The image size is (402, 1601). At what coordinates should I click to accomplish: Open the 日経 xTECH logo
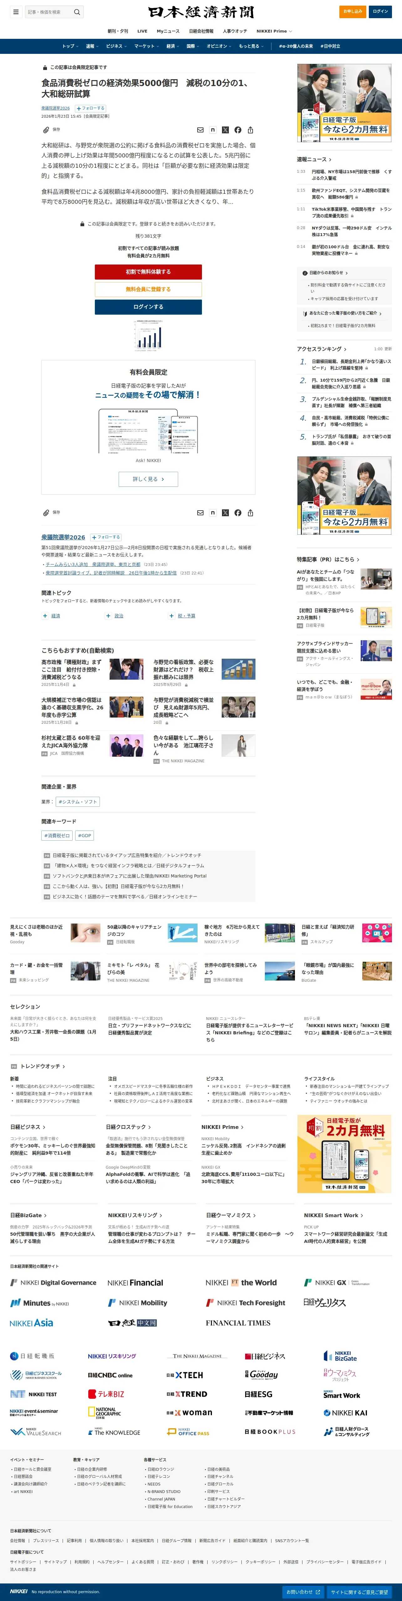[x=184, y=1375]
